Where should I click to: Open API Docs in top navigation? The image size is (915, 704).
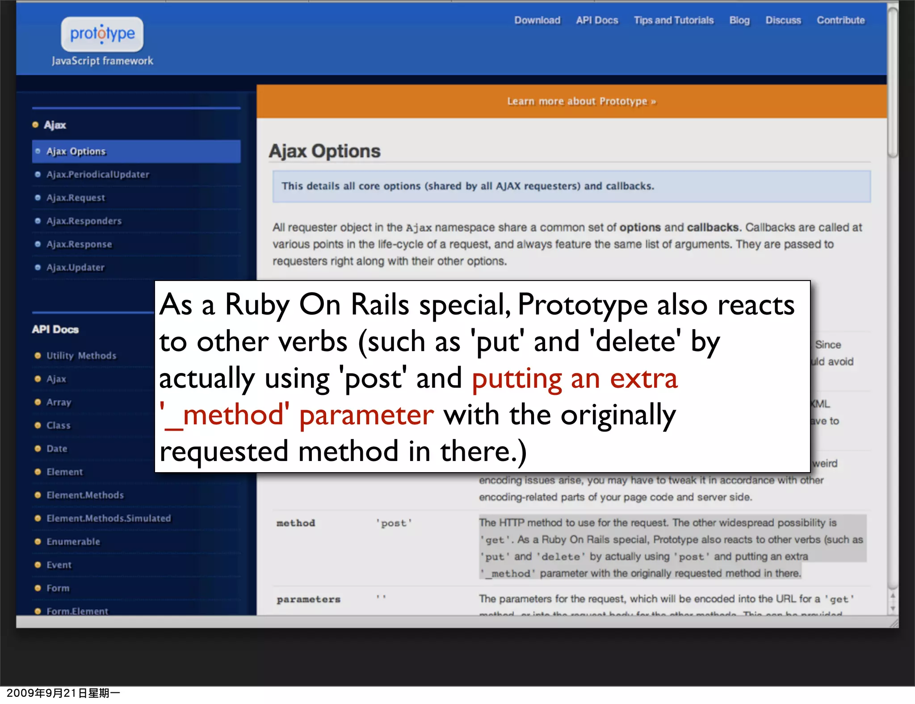tap(597, 21)
